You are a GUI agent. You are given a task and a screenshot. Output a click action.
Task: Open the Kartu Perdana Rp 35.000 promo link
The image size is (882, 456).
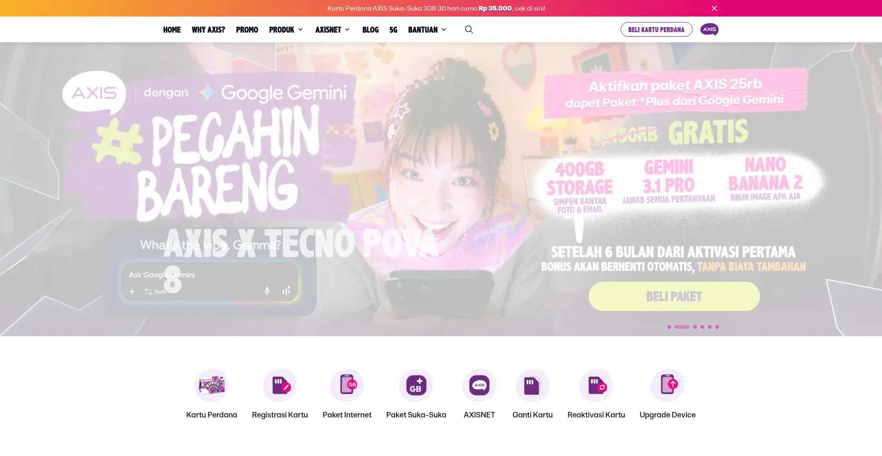[x=436, y=8]
